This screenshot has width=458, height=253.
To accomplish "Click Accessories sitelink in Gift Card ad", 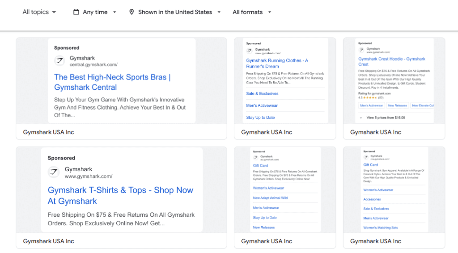I will pyautogui.click(x=372, y=199).
